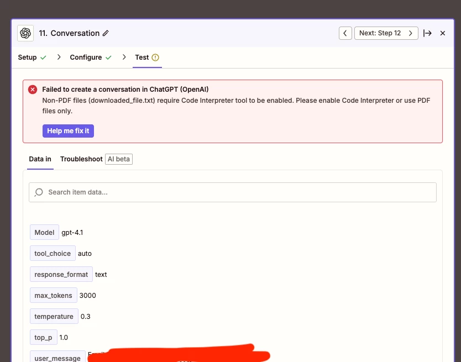
Task: Click the max_tokens label
Action: click(54, 295)
